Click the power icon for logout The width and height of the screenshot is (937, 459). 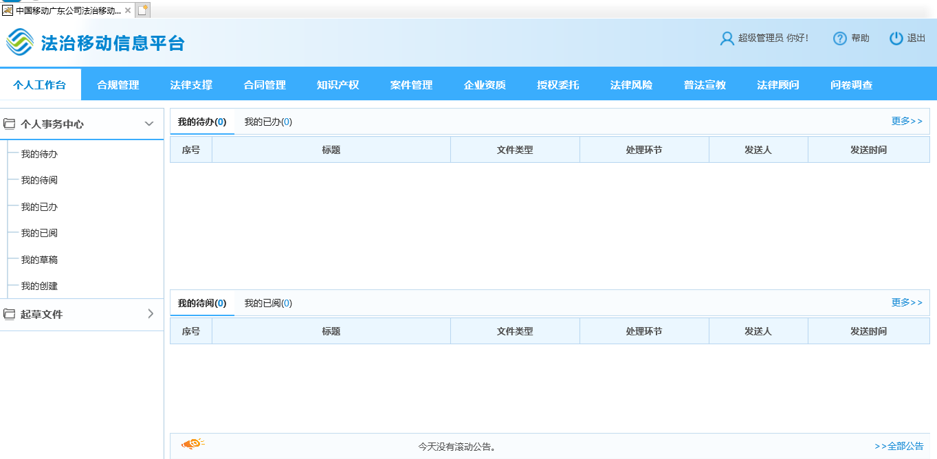tap(896, 38)
